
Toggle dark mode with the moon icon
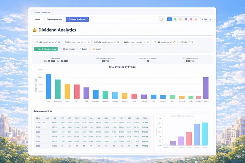click(162, 19)
